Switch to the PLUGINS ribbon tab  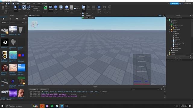click(44, 4)
